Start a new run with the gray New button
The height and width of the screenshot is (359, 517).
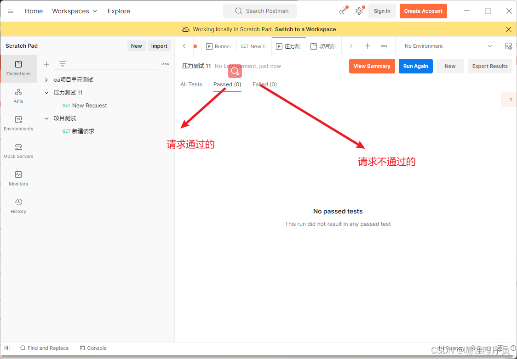coord(450,66)
